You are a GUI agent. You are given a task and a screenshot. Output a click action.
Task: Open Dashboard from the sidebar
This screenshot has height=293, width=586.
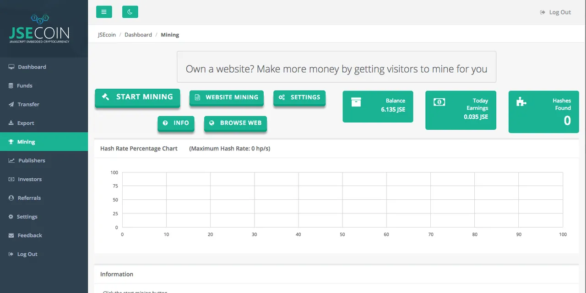point(44,67)
